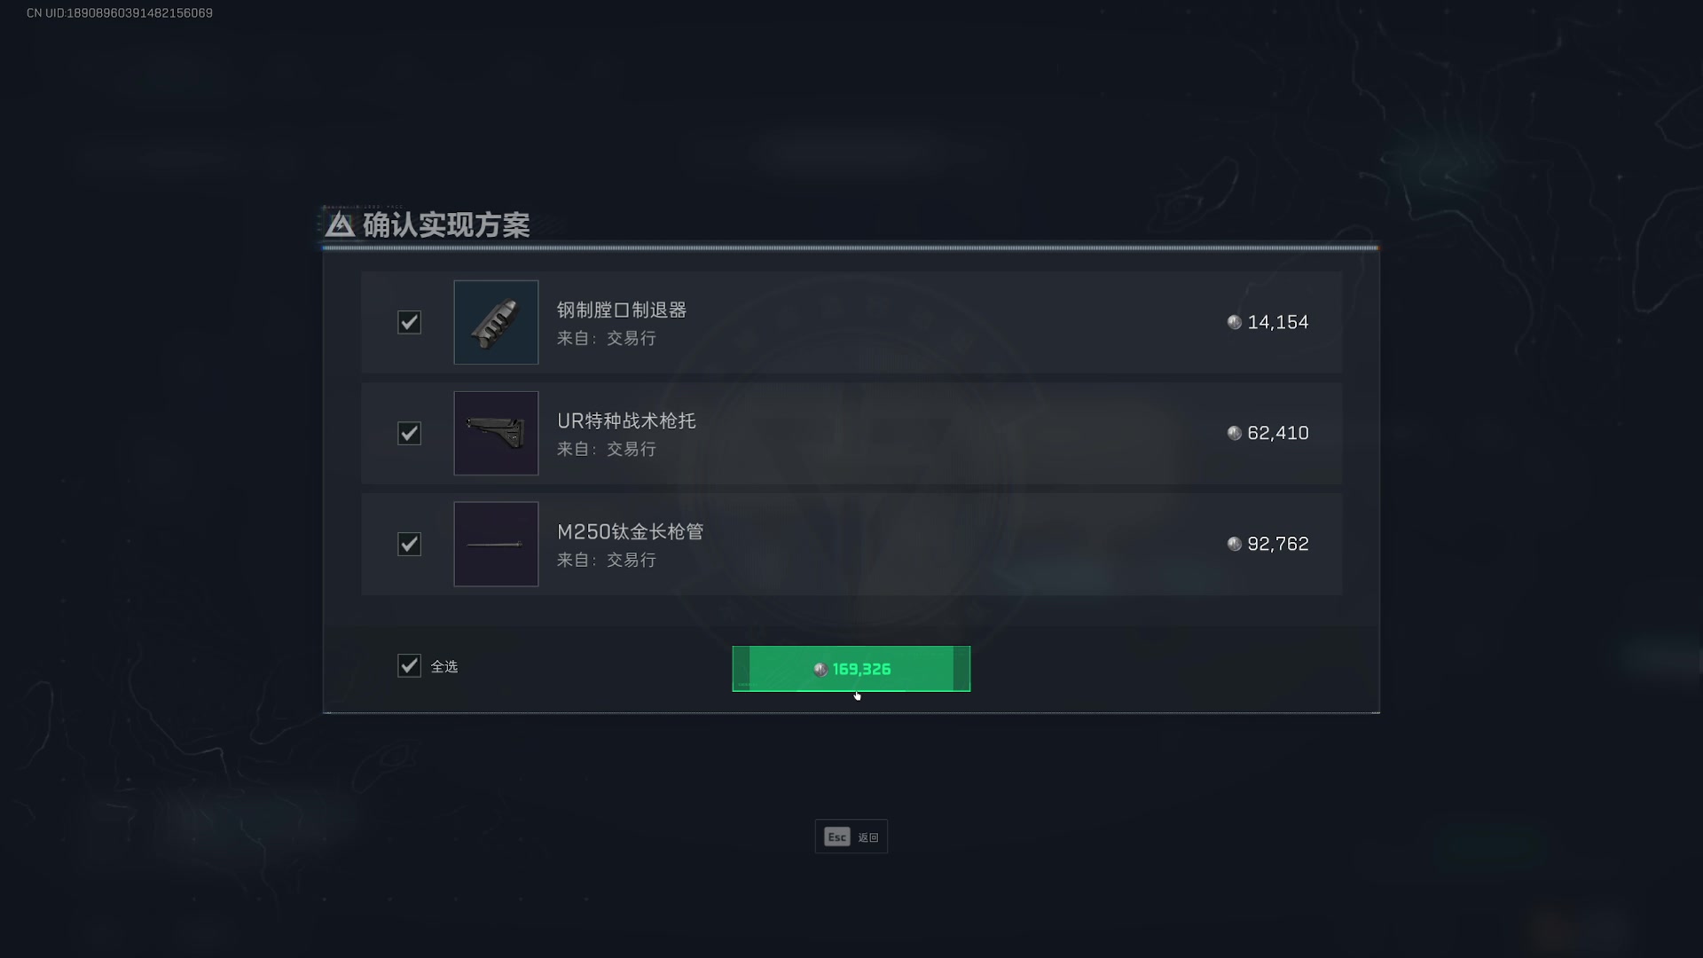Click the triangle logo beside 确认实现方案

click(340, 224)
